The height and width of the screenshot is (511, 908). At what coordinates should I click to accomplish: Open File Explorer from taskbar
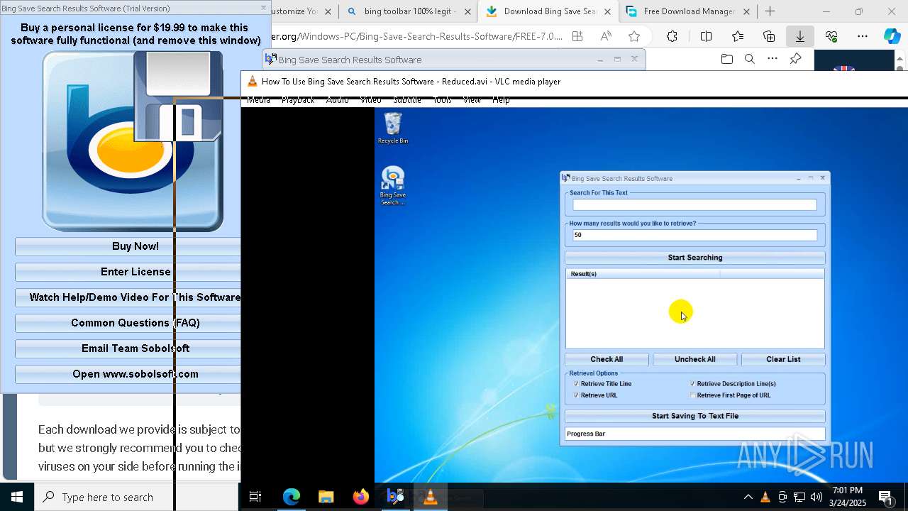(326, 497)
